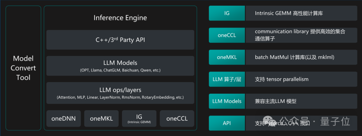The image size is (362, 136).
Task: Click the teal IG label
Action: (227, 13)
